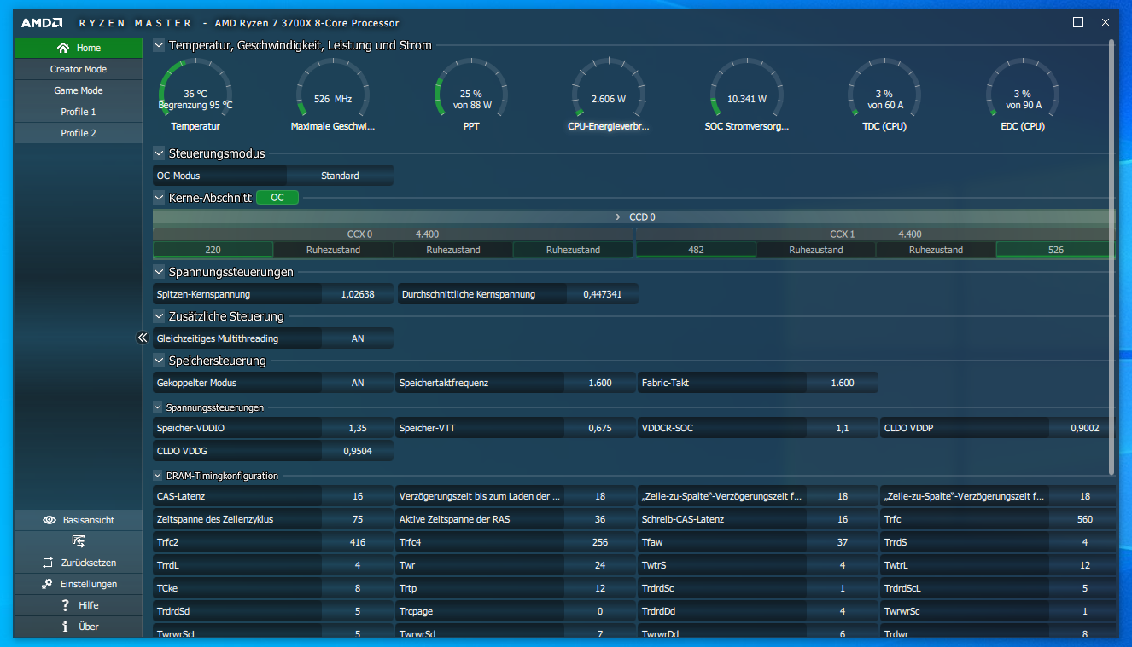Toggle the green OC badge
Image resolution: width=1132 pixels, height=647 pixels.
coord(277,198)
